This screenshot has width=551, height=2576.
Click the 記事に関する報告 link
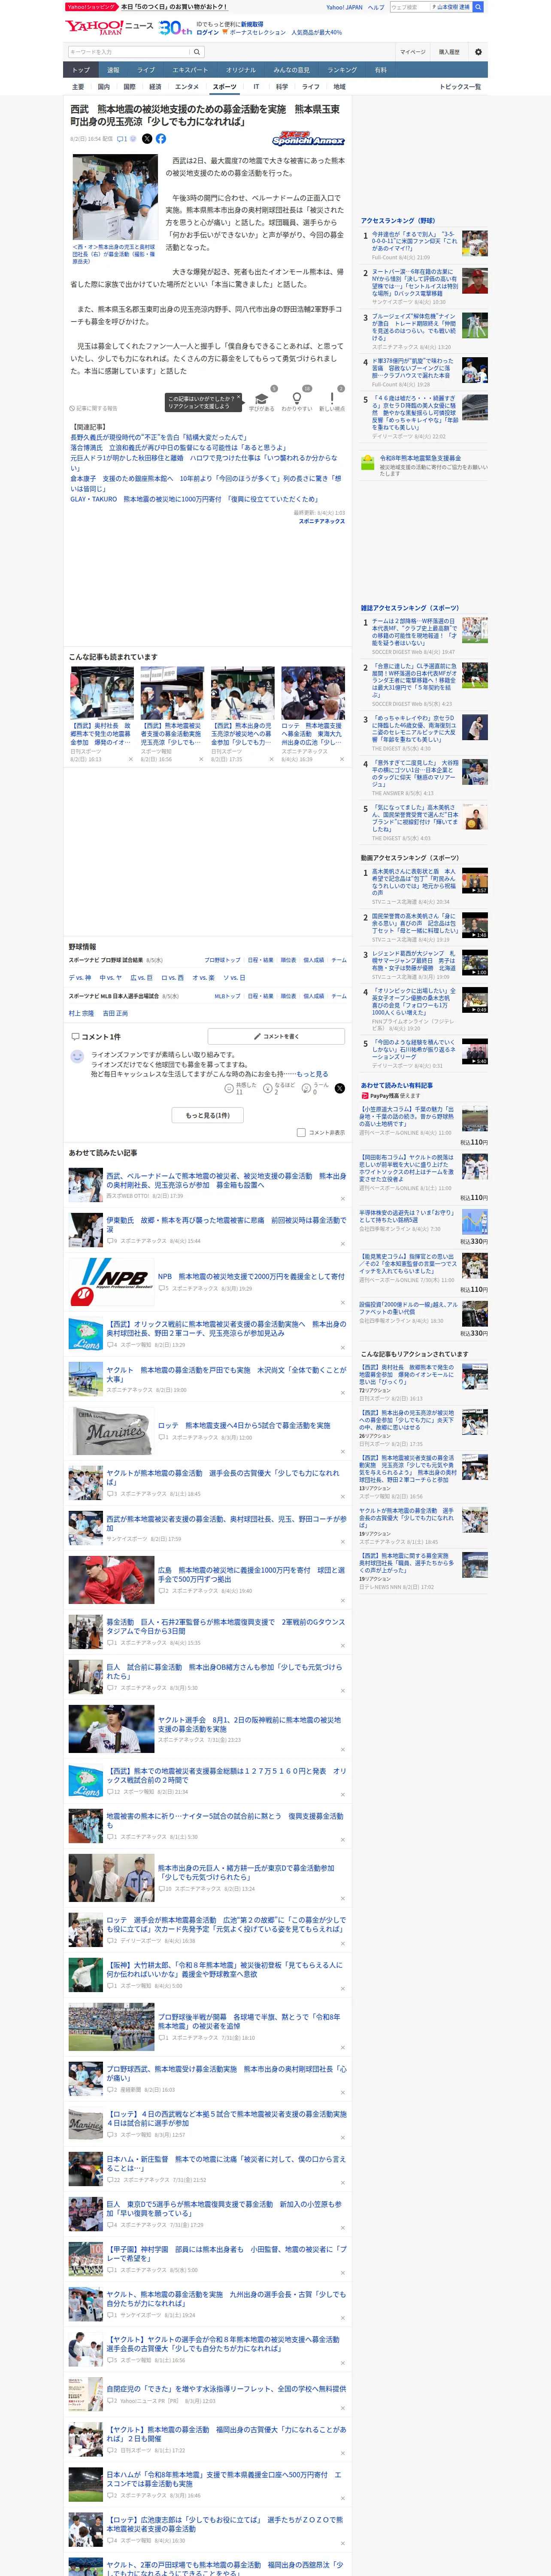tap(93, 408)
